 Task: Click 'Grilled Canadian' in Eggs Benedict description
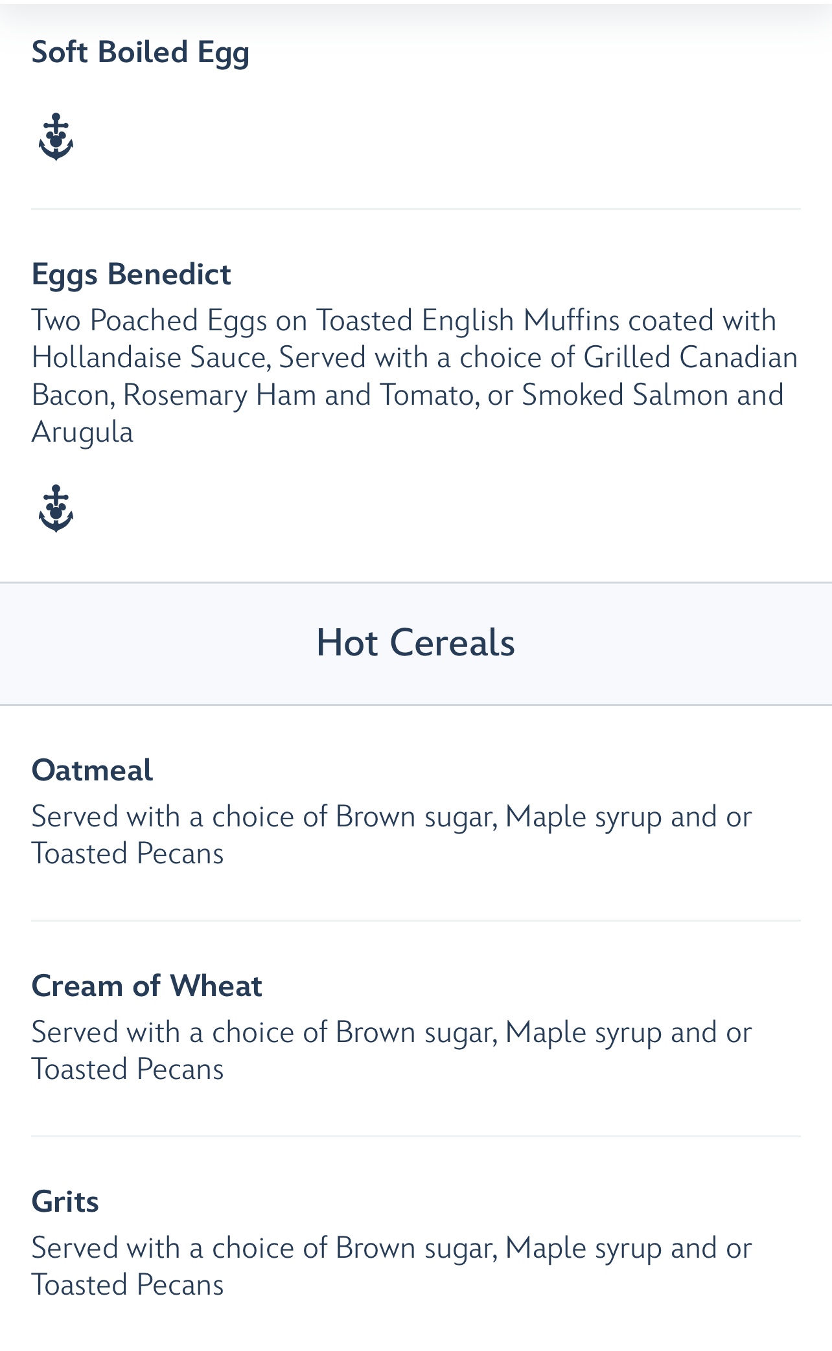click(x=690, y=358)
